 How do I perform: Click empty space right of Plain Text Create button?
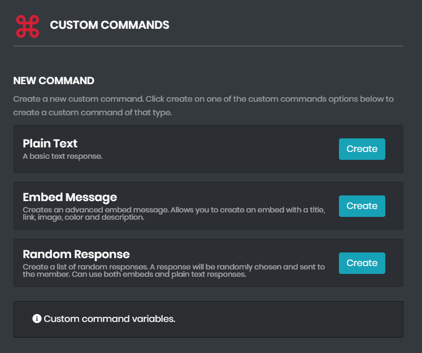[x=394, y=149]
